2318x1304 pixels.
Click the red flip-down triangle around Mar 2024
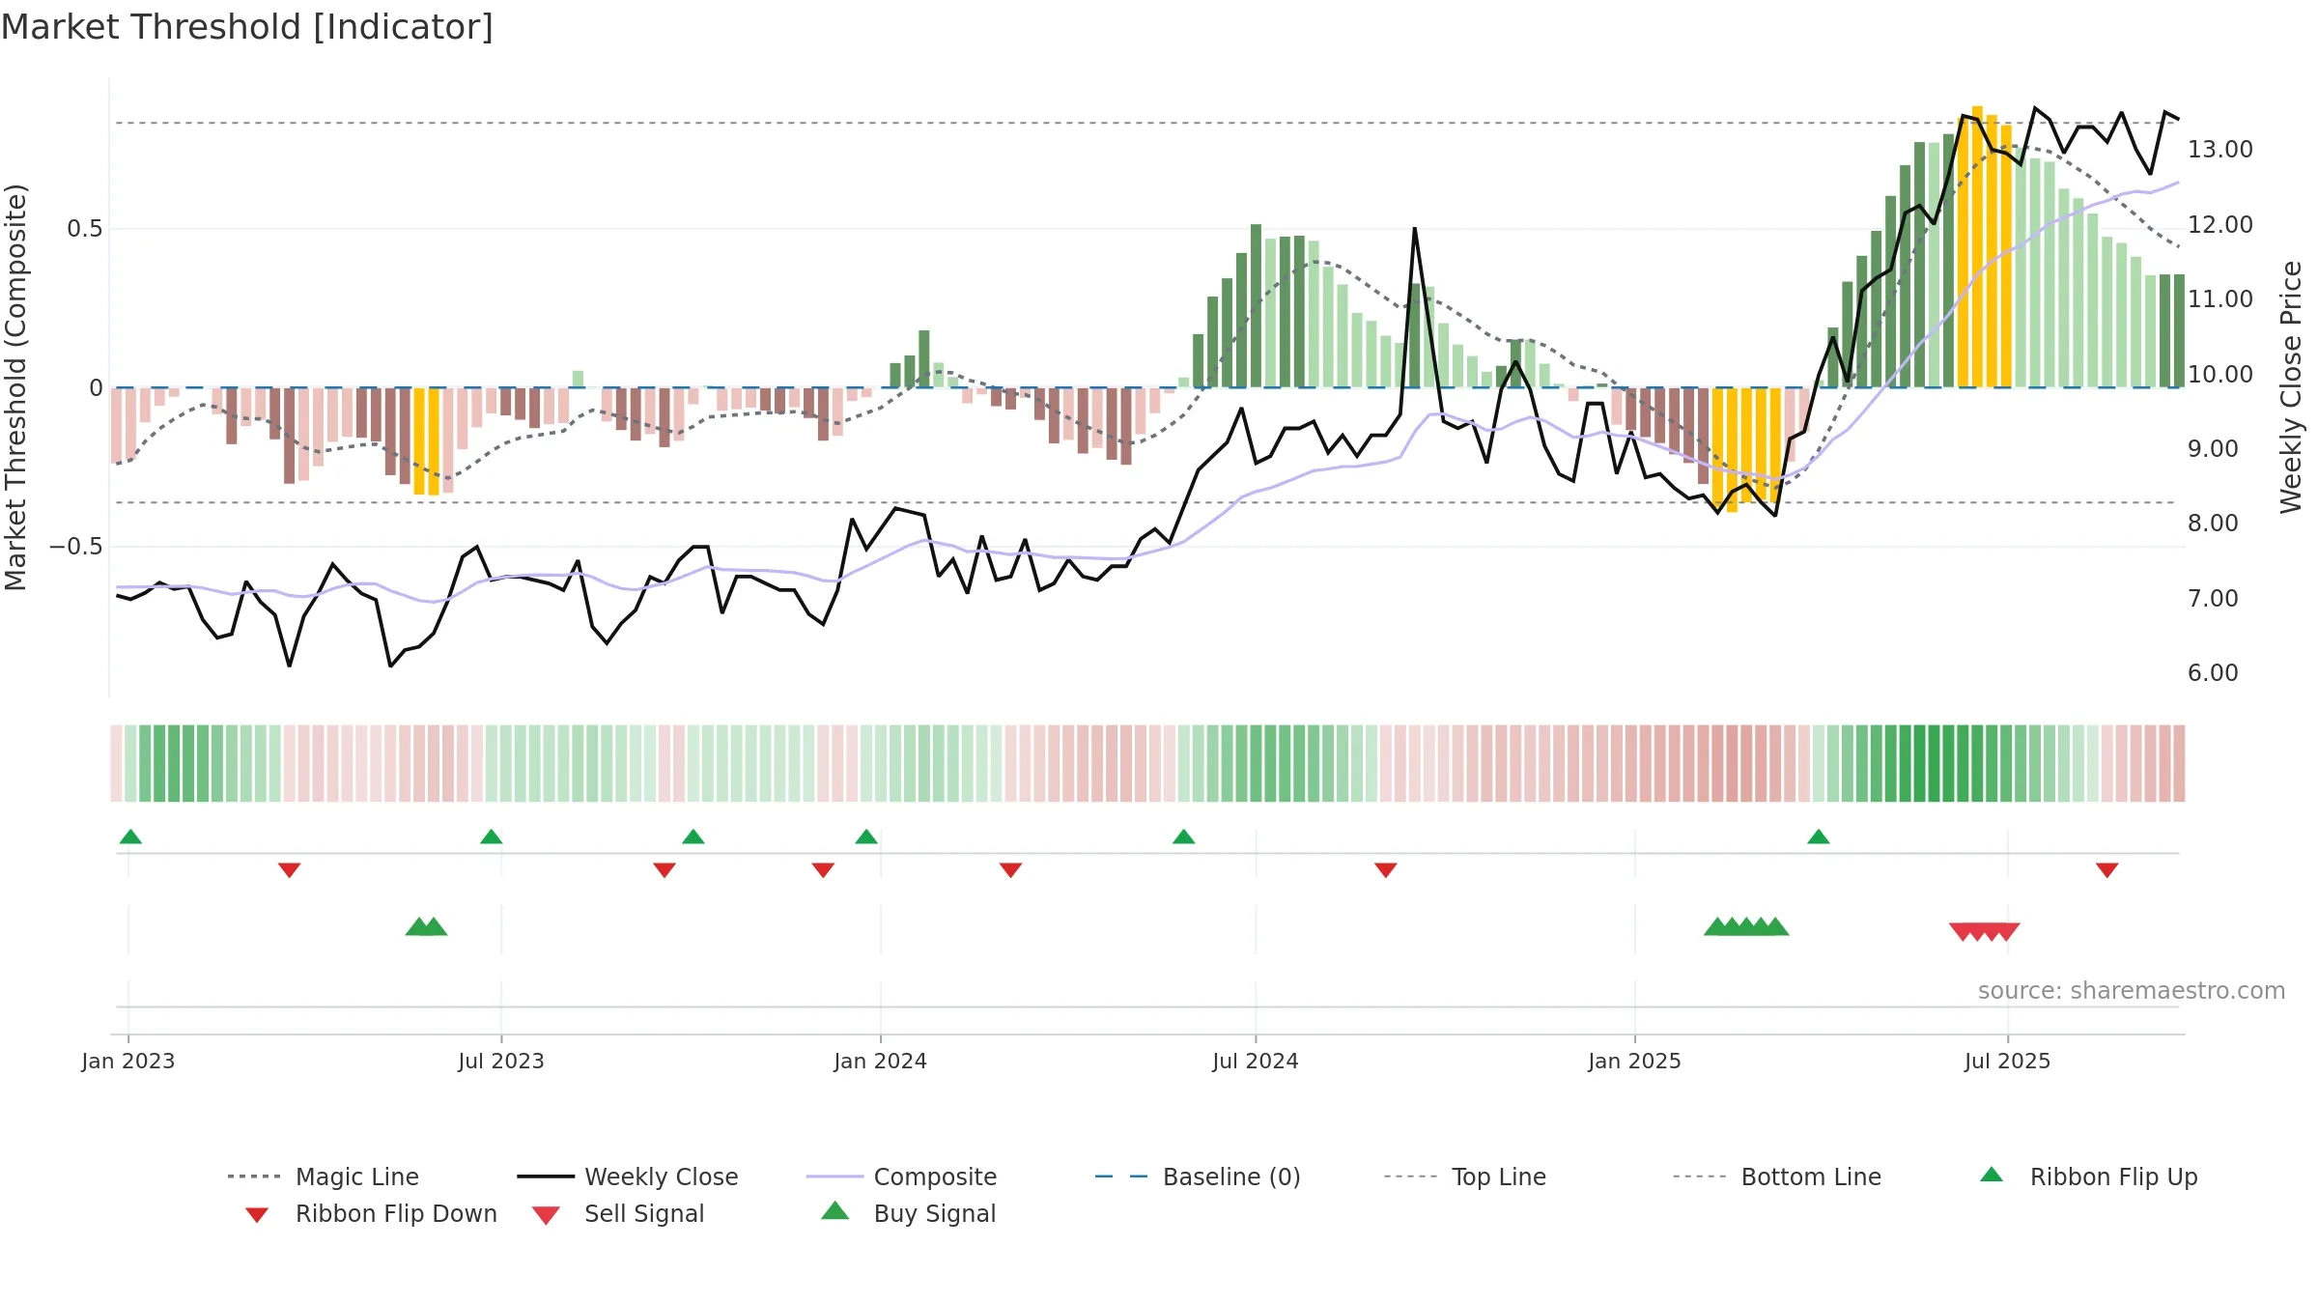tap(1010, 870)
